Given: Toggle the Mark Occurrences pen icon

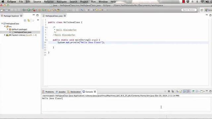Looking at the screenshot, I should pos(82,10).
